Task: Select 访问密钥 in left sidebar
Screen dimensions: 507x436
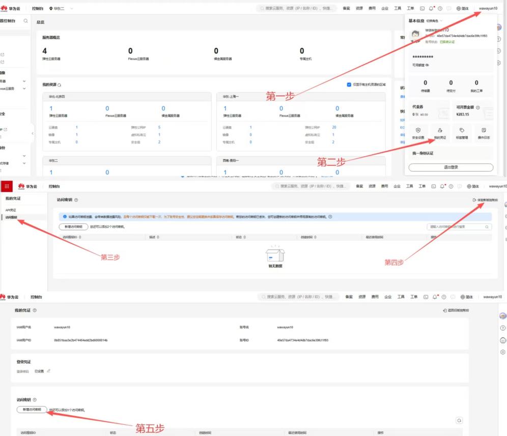Action: click(x=11, y=217)
